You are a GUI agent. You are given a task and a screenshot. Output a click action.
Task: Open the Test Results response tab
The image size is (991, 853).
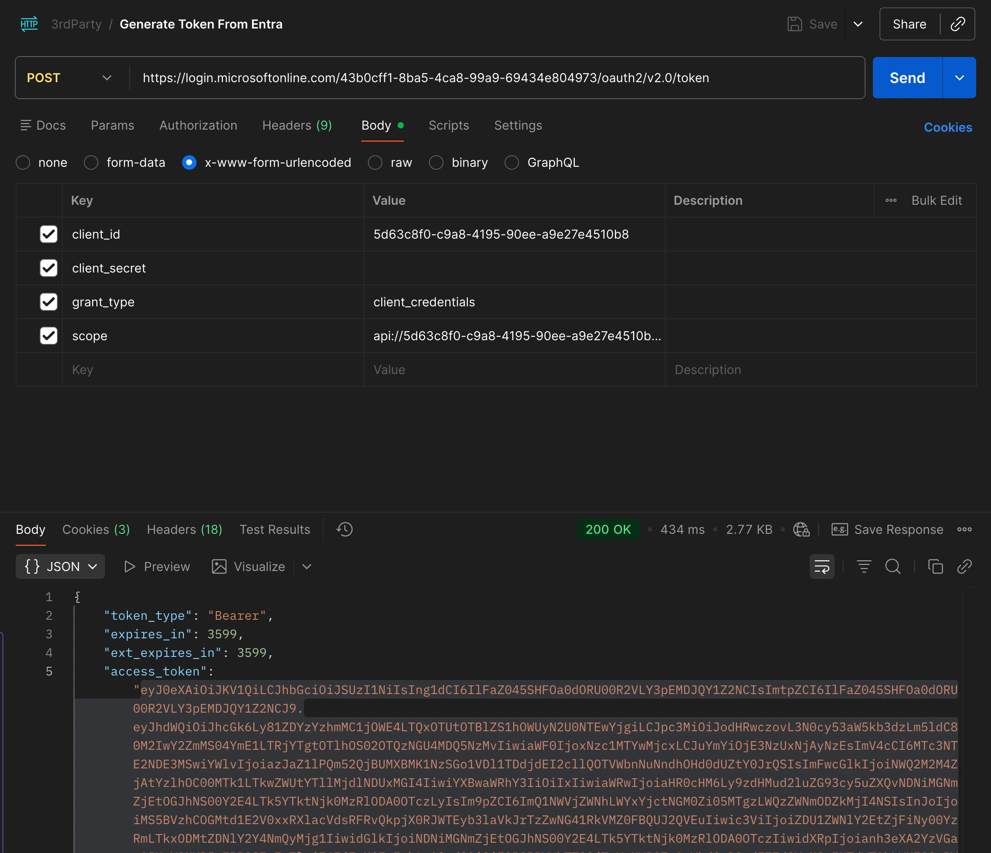pos(275,529)
